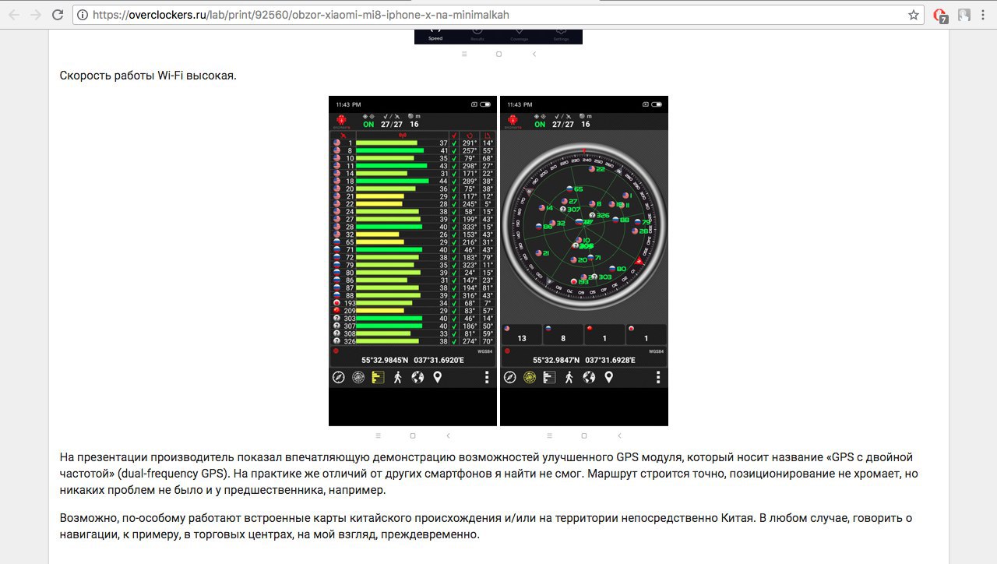
Task: Click satellite 65 on the radar dial
Action: click(x=575, y=189)
